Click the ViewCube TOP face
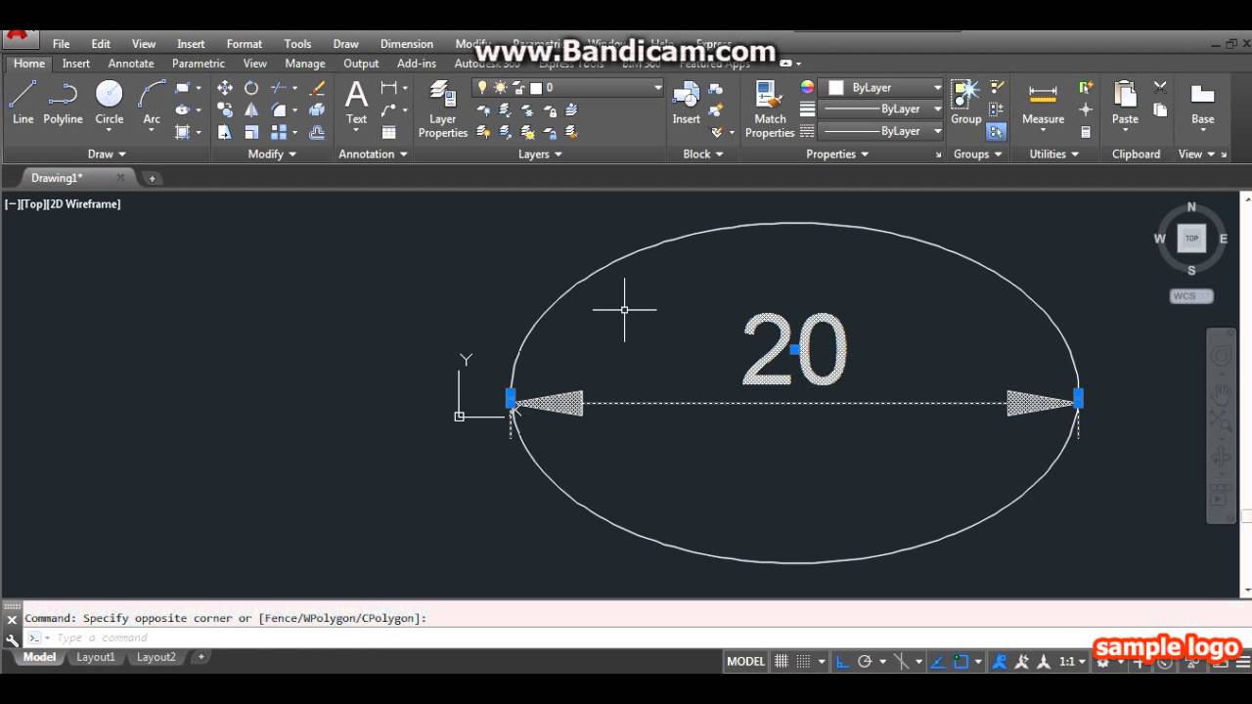Screen dimensions: 1252x704 tap(1191, 239)
